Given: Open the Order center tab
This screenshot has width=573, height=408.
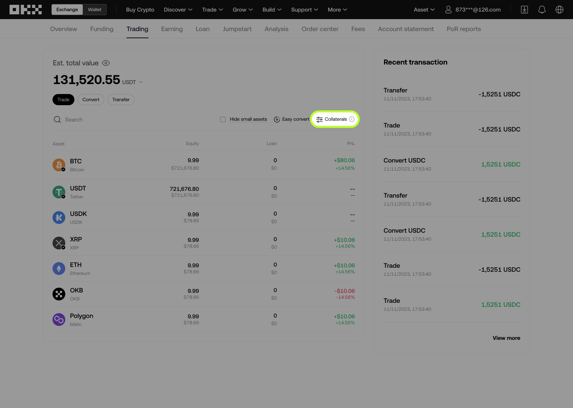Looking at the screenshot, I should [x=320, y=29].
